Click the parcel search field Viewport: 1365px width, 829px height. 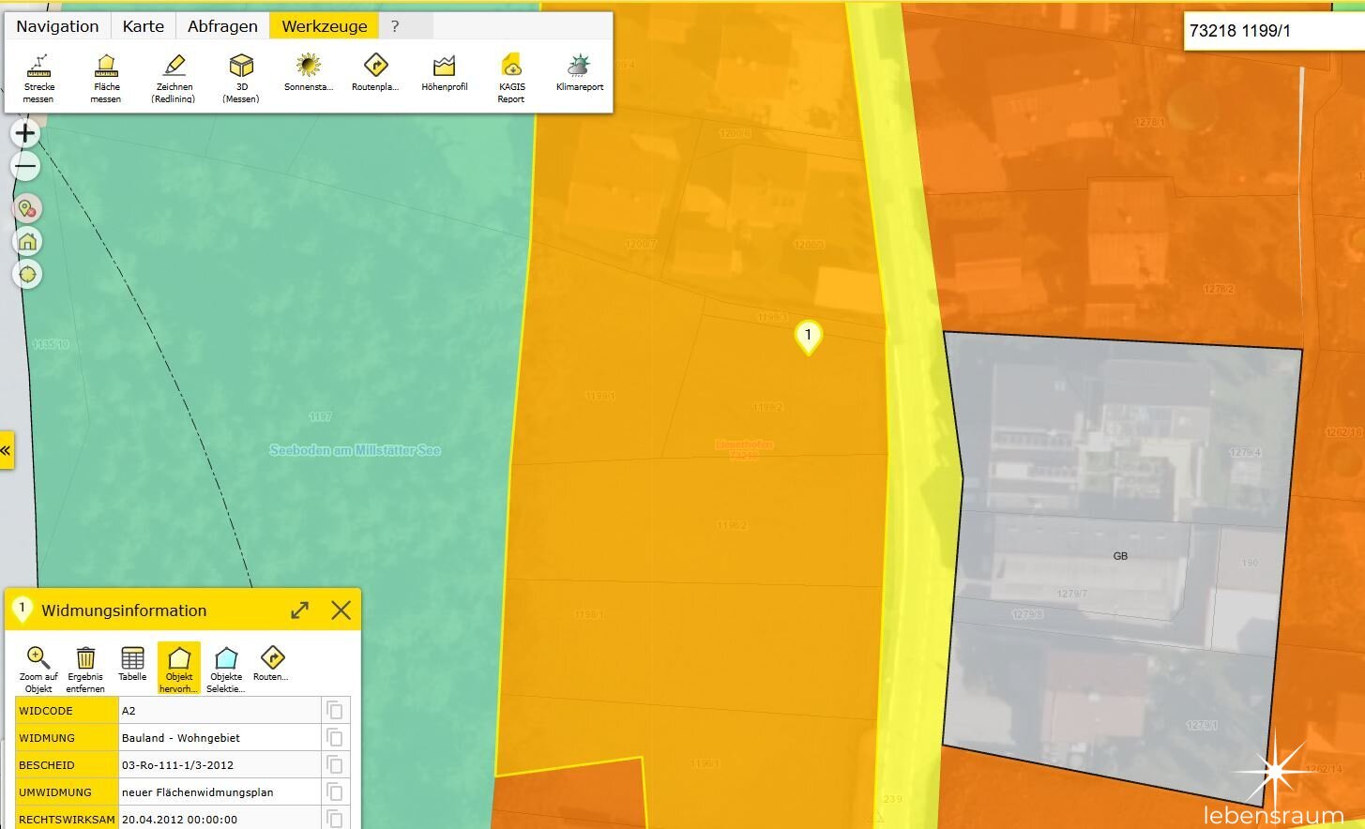pyautogui.click(x=1271, y=31)
